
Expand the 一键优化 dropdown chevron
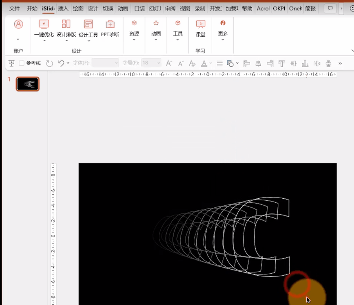pos(44,40)
